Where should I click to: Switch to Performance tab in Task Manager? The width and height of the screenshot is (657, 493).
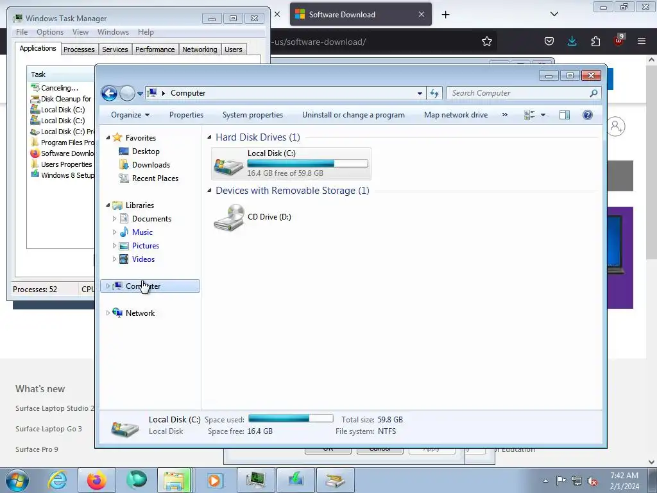pos(155,49)
